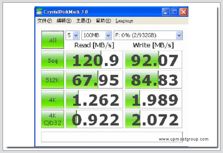Select the 512K write value 84.83

click(153, 79)
